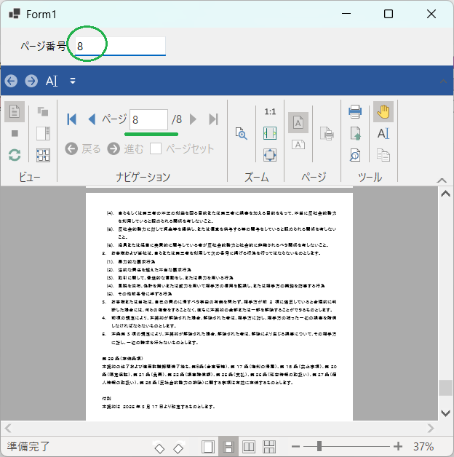The height and width of the screenshot is (457, 454).
Task: Select the hand pan tool
Action: 383,111
